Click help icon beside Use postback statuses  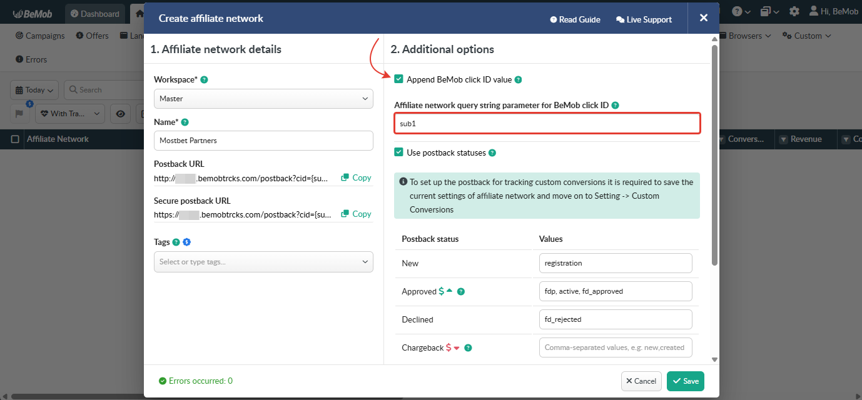pyautogui.click(x=492, y=153)
